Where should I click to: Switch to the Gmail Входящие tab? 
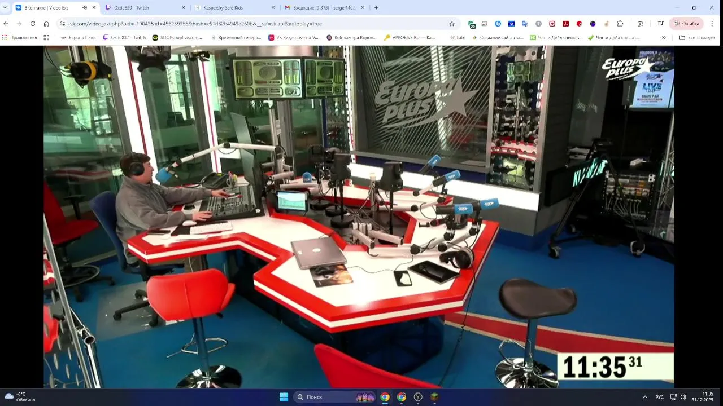[x=325, y=8]
